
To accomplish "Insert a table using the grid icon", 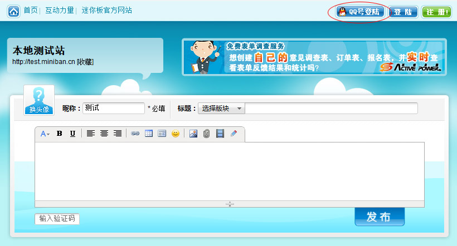I will click(x=149, y=134).
